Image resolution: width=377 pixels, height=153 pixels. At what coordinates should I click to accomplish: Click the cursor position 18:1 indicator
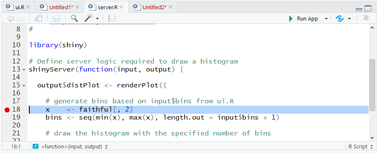point(15,146)
